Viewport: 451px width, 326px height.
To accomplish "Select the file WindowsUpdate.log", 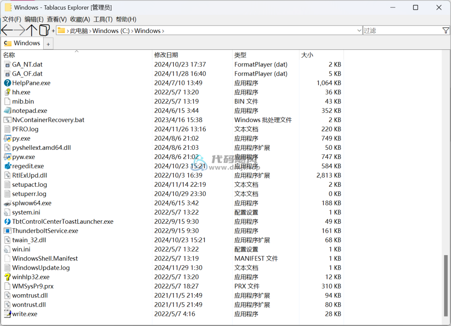I will pos(41,267).
